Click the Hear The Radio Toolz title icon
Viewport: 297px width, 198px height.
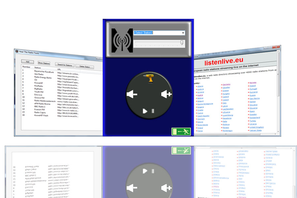[17, 51]
